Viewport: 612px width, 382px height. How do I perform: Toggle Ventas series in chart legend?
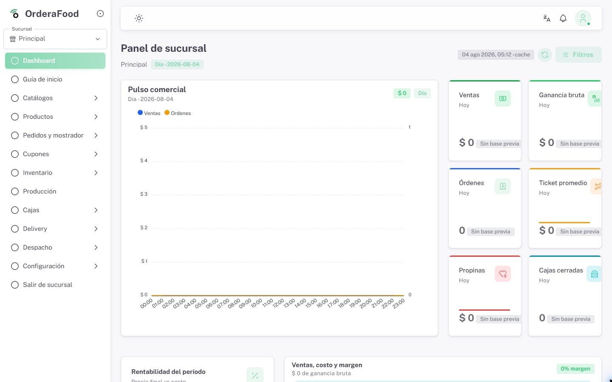pyautogui.click(x=149, y=113)
